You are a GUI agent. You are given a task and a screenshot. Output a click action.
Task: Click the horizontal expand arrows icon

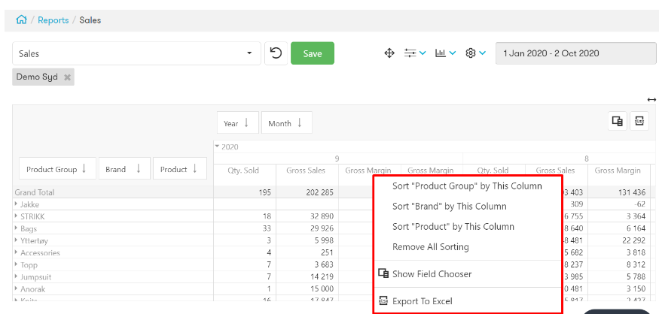(x=651, y=99)
